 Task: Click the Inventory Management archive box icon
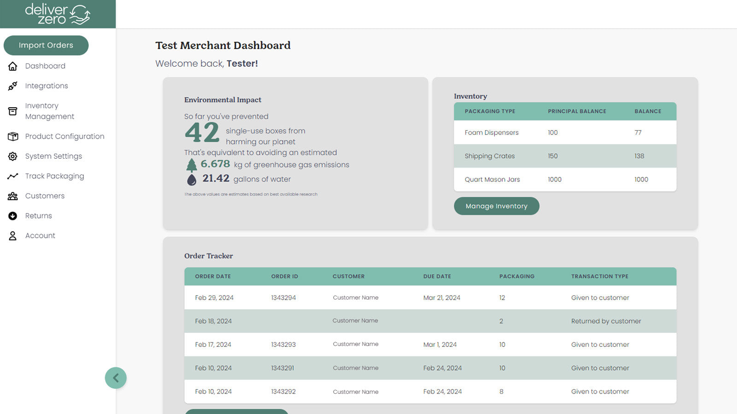point(13,111)
